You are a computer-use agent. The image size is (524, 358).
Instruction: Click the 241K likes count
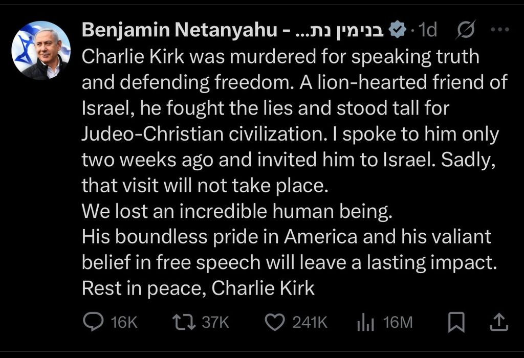[x=310, y=322]
